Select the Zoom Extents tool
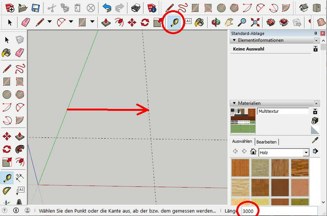The height and width of the screenshot is (216, 327). pyautogui.click(x=255, y=22)
